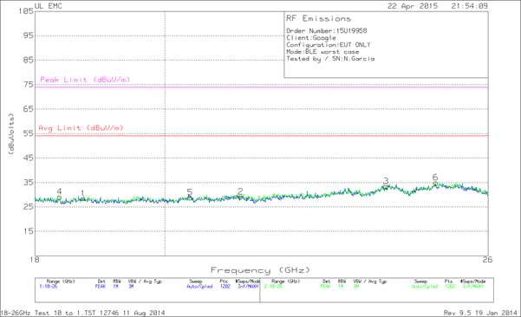Click the blue 'PEAK' detector value
Screen dimensions: 521x317
pyautogui.click(x=101, y=286)
